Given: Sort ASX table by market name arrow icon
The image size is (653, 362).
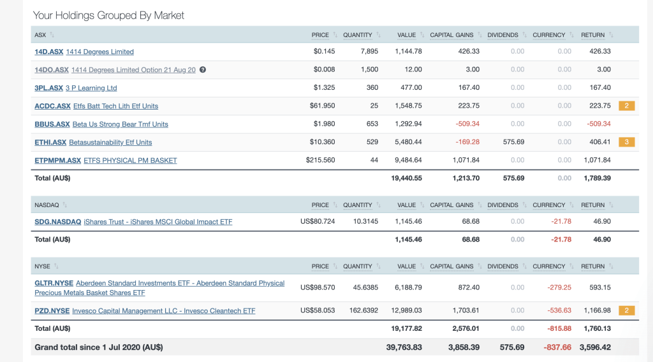Looking at the screenshot, I should click(52, 35).
